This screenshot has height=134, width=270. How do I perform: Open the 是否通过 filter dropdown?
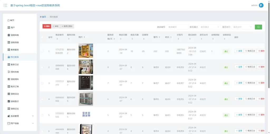tap(210, 27)
